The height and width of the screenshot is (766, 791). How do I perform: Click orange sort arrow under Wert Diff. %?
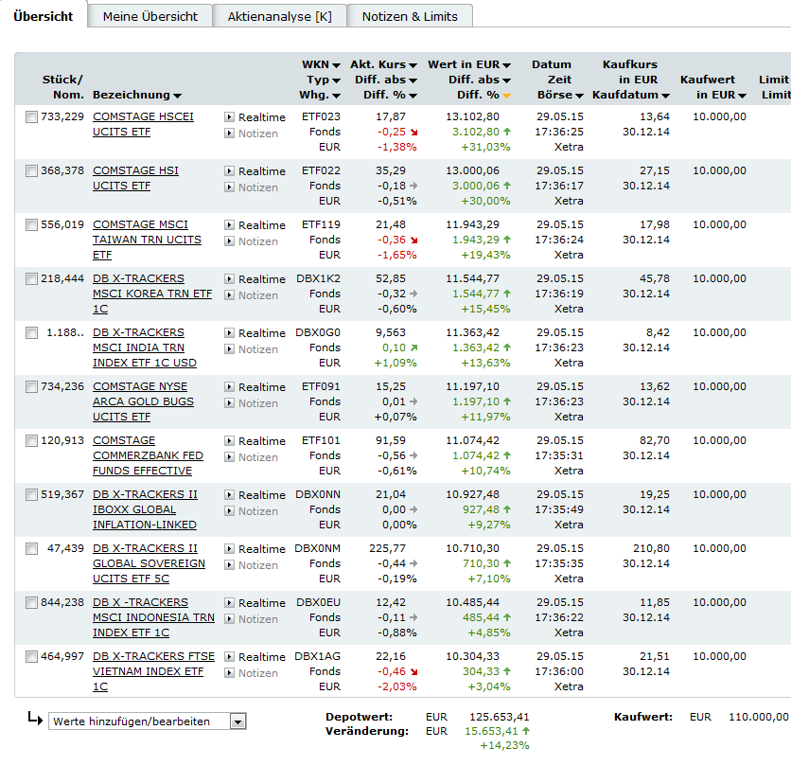(x=506, y=96)
